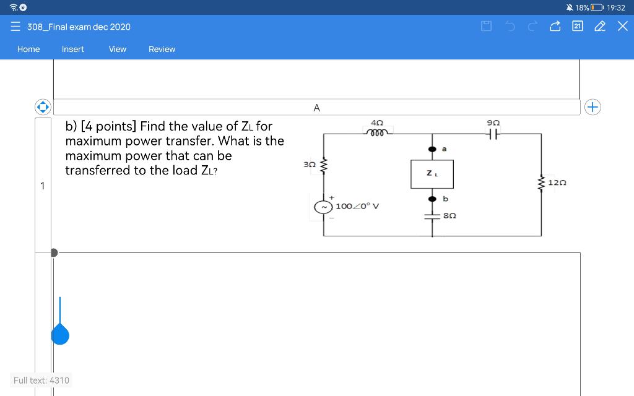634x396 pixels.
Task: Click the row number 1 cell
Action: click(43, 186)
